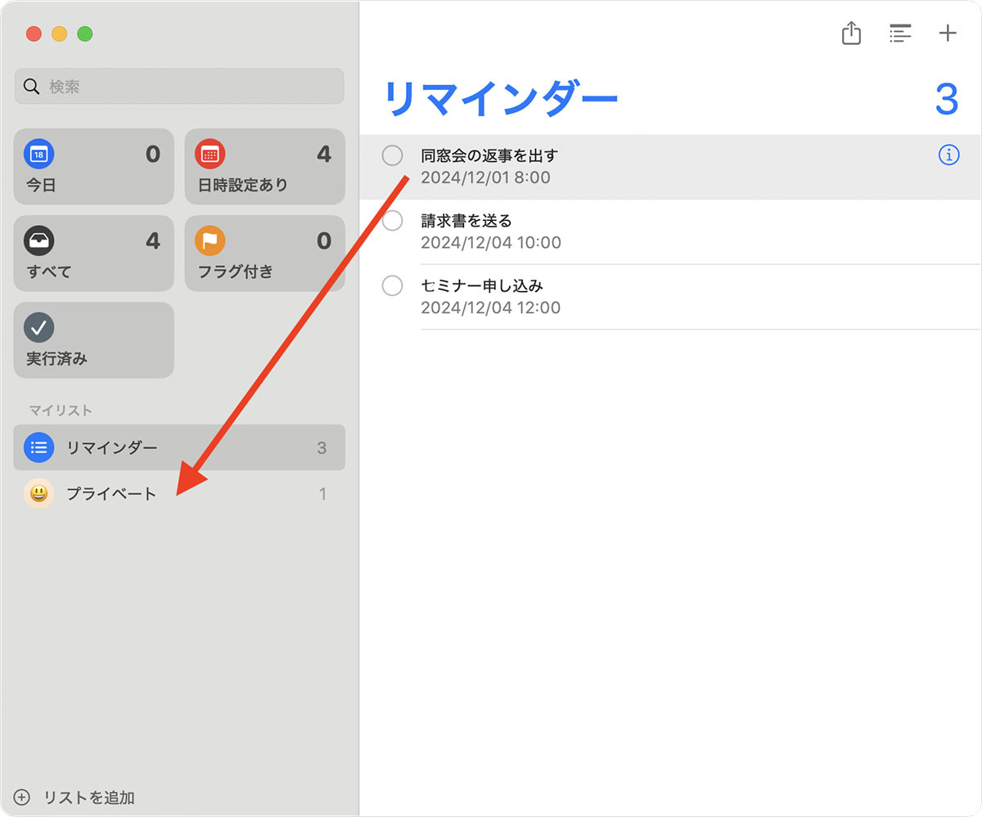The image size is (982, 817).
Task: Open the 日時設定あり smart list
Action: coord(264,166)
